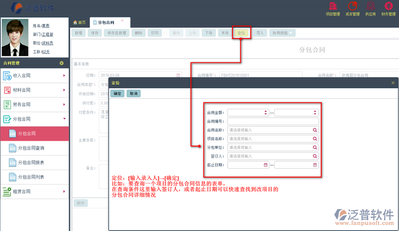Adjust 合同金额 maximum spinner

315,113
